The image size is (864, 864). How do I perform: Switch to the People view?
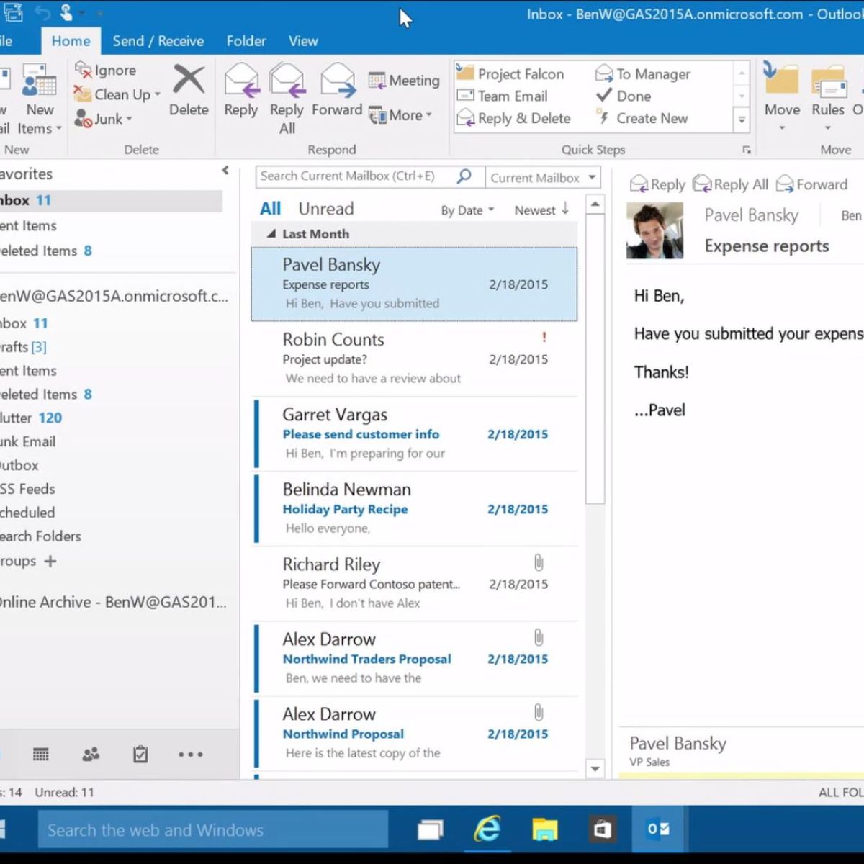pyautogui.click(x=91, y=754)
